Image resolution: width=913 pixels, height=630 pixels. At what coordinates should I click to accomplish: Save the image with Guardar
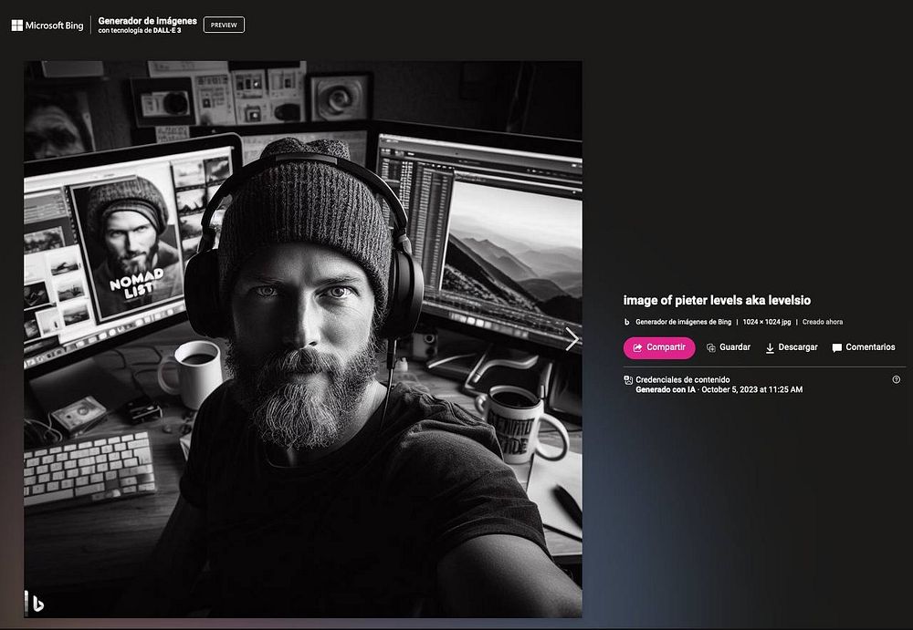click(729, 347)
